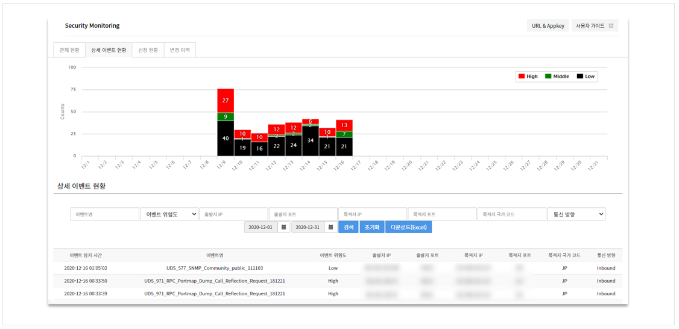Click the timestamp 2020-12-16 01:05:02
Image resolution: width=679 pixels, height=329 pixels.
tap(85, 268)
